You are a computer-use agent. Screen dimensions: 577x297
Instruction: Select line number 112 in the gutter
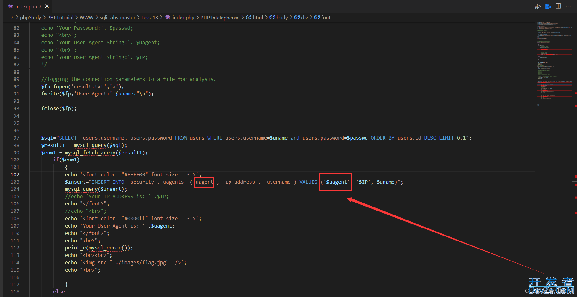click(15, 248)
